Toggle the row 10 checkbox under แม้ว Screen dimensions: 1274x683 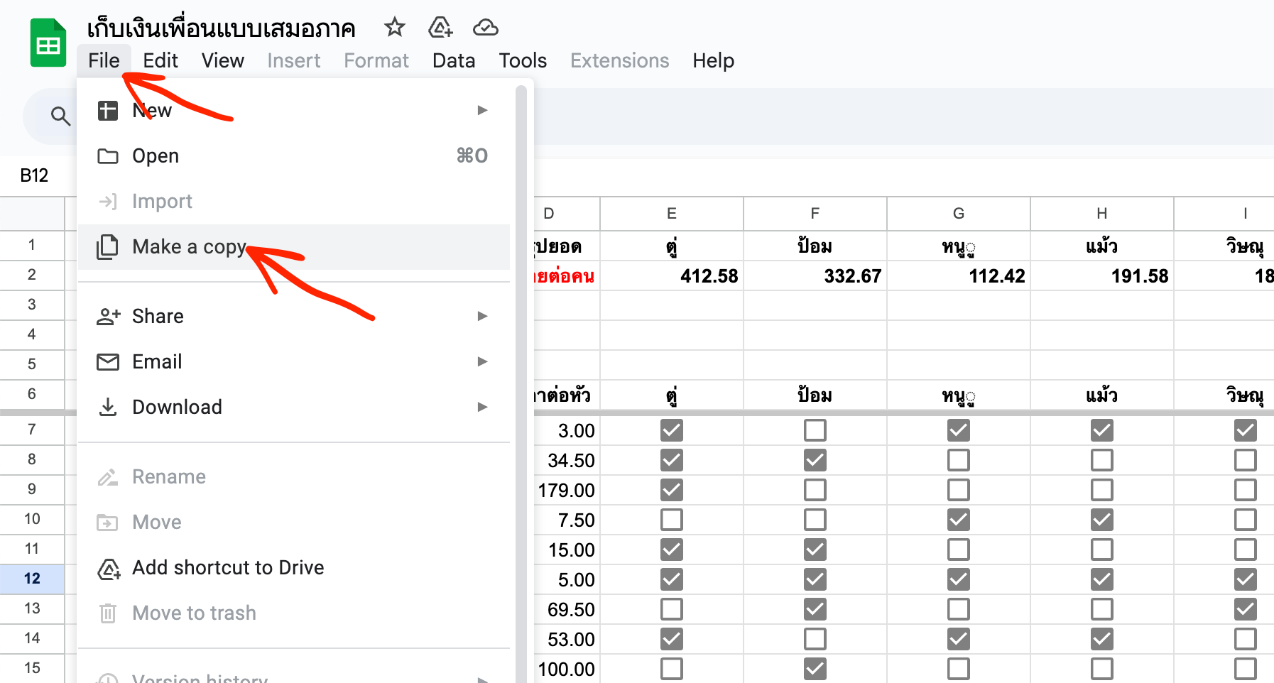point(1102,520)
